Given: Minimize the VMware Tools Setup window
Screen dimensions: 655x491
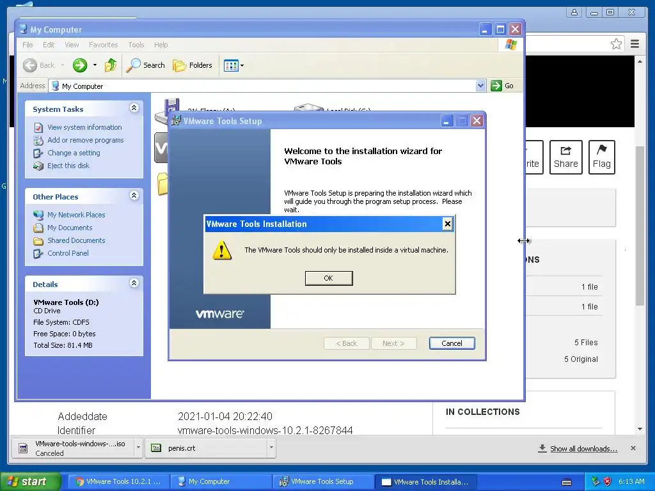Looking at the screenshot, I should pos(446,121).
